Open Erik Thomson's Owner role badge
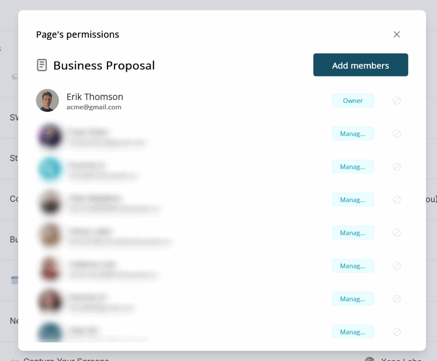Viewport: 437px width, 361px height. pyautogui.click(x=353, y=100)
